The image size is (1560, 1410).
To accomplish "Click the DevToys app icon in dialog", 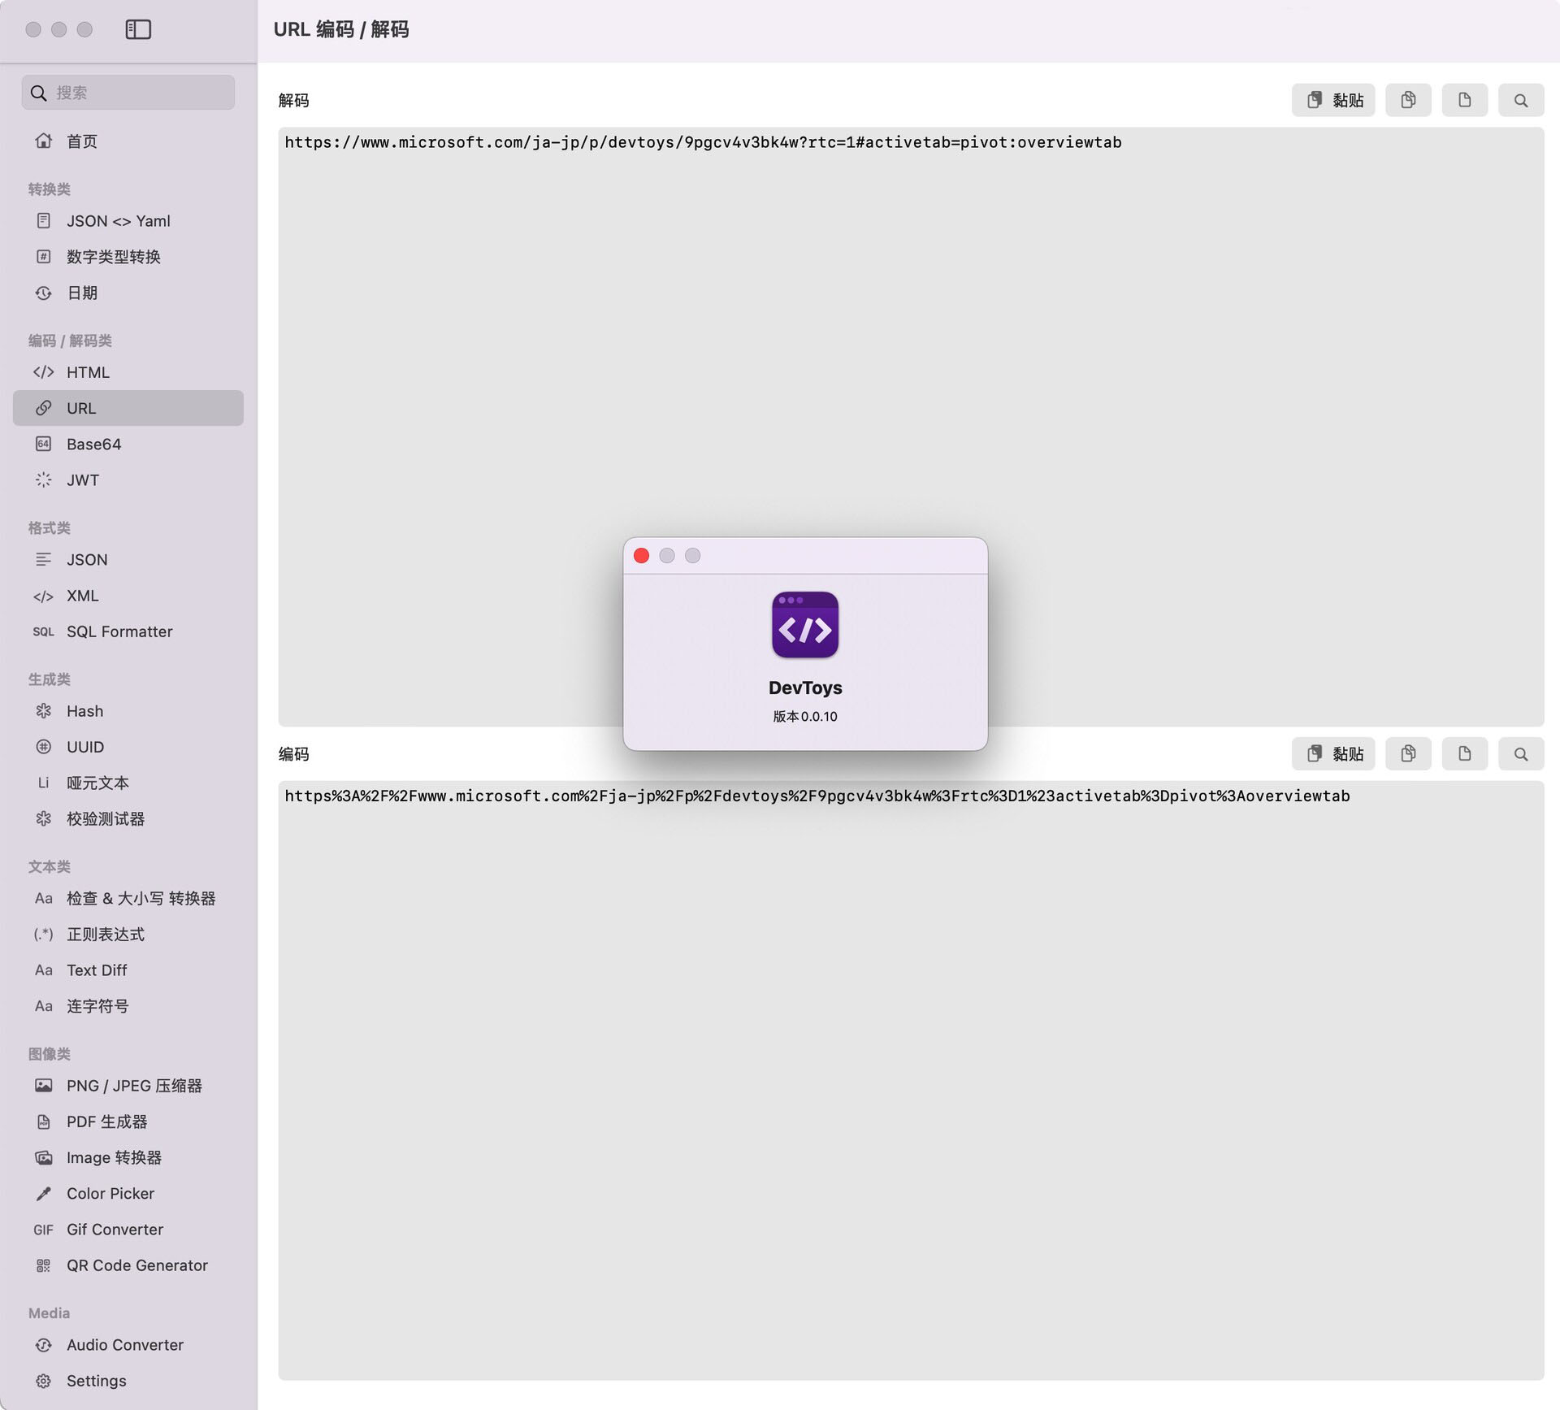I will click(805, 625).
